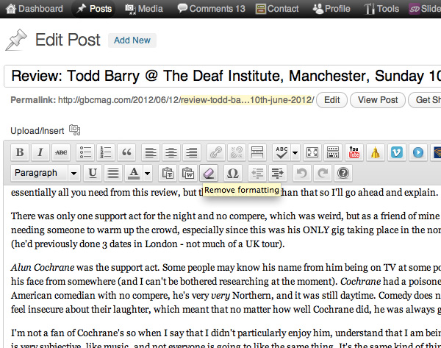Open the Comments 13 menu
Image resolution: width=441 pixels, height=348 pixels.
tap(212, 9)
